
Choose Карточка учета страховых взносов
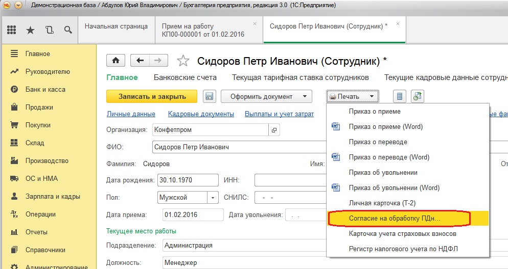coord(407,233)
